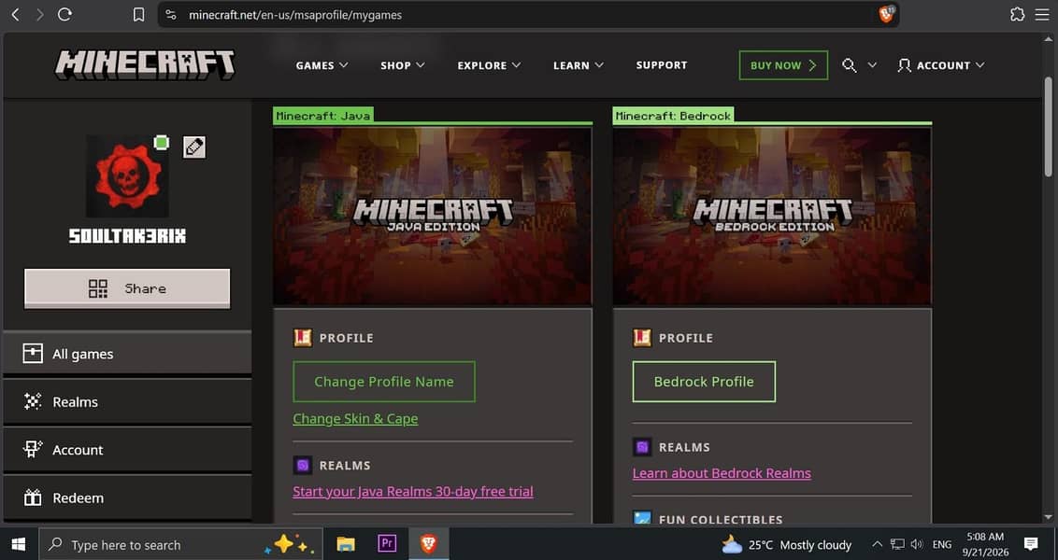
Task: Click the browser forward arrow
Action: click(40, 14)
